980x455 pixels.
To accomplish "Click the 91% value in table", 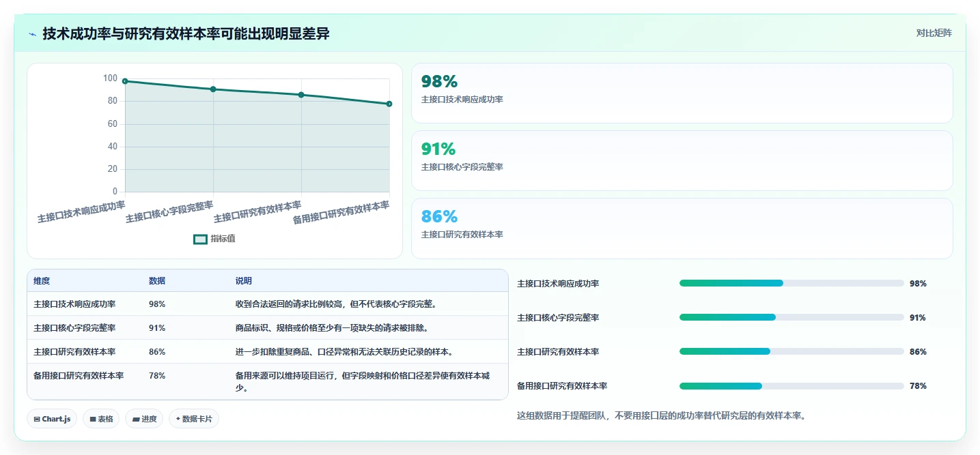I will (157, 328).
